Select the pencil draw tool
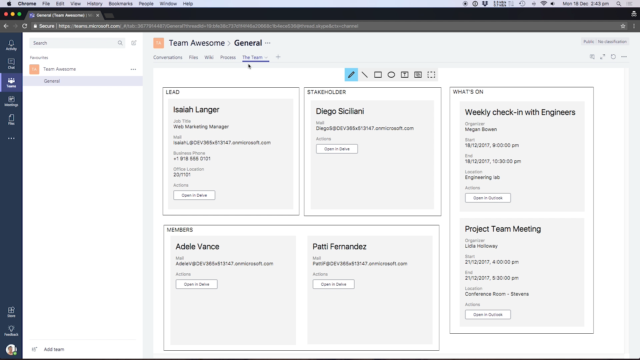This screenshot has height=360, width=640. [x=351, y=75]
